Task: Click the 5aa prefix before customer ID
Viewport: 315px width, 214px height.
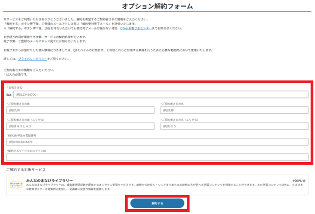Action: point(9,95)
